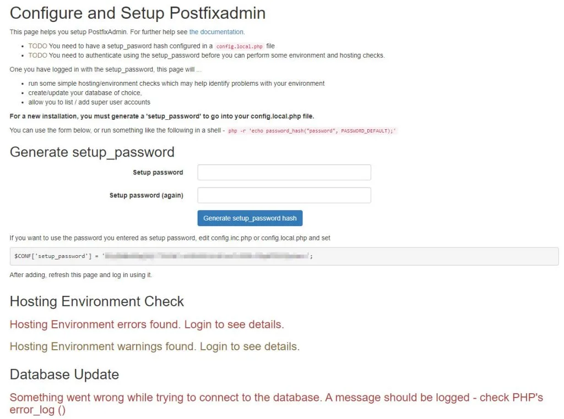Click Generate setup_password hash button
The image size is (564, 419).
click(x=250, y=218)
